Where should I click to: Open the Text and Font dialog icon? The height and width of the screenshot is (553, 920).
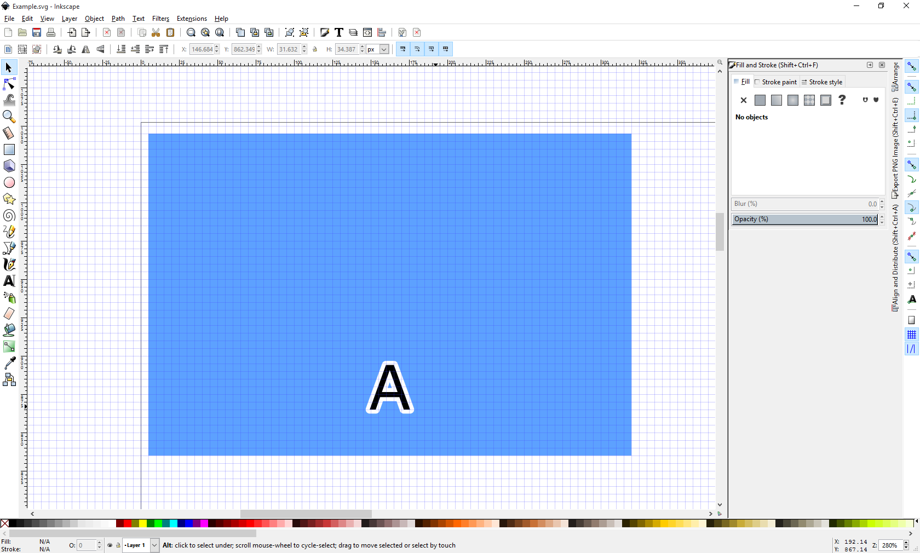pyautogui.click(x=339, y=33)
